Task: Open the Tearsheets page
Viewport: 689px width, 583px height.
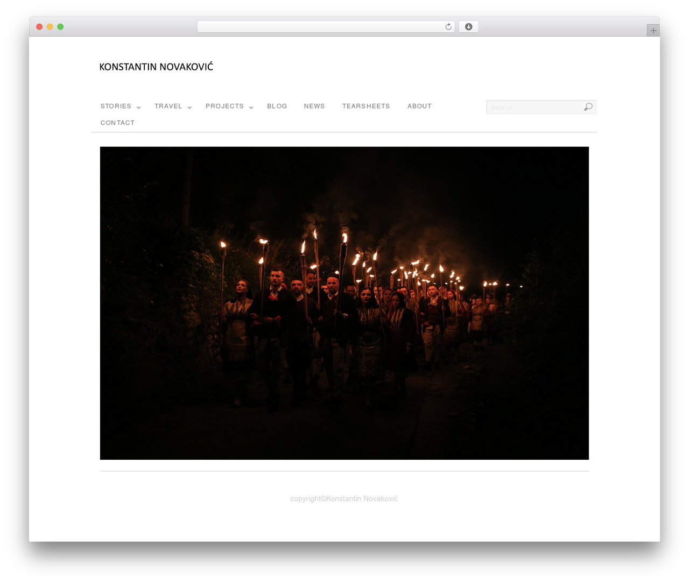Action: 366,106
